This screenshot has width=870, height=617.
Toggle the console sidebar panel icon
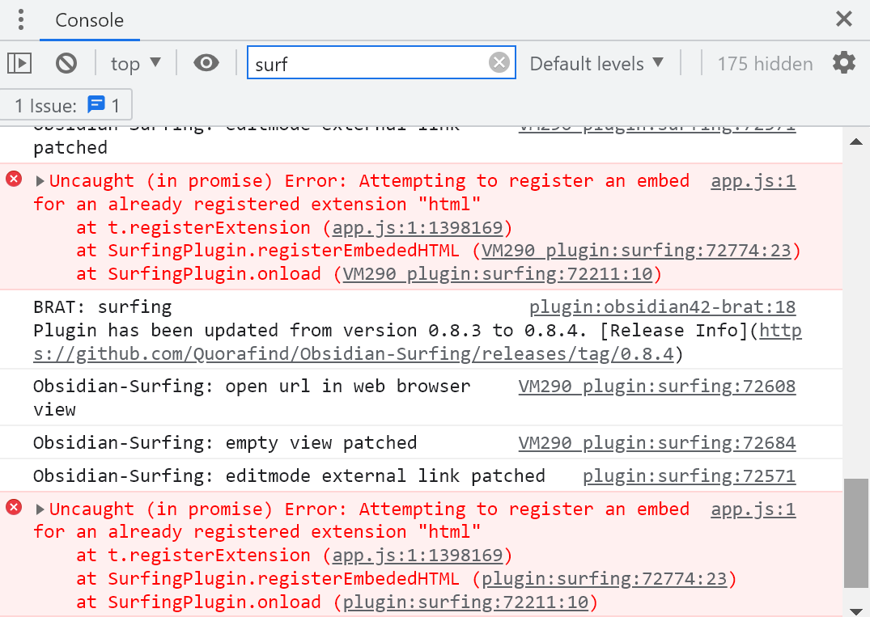click(19, 62)
